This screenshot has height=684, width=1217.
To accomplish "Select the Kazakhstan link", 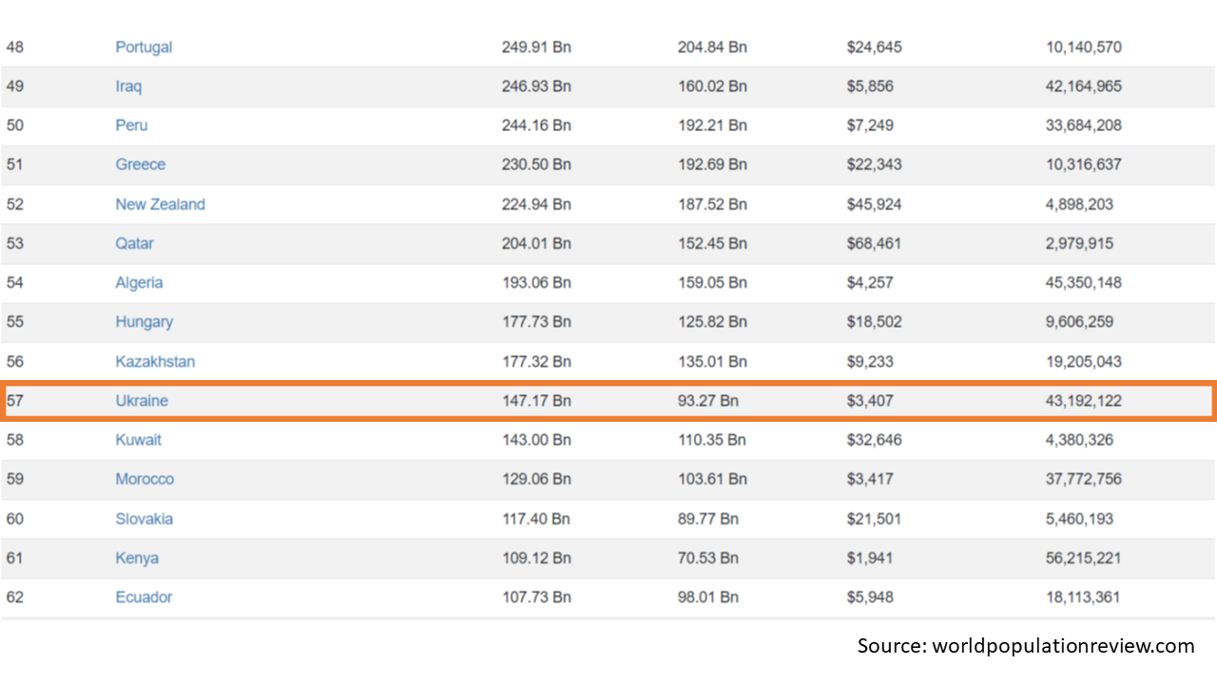I will click(155, 361).
